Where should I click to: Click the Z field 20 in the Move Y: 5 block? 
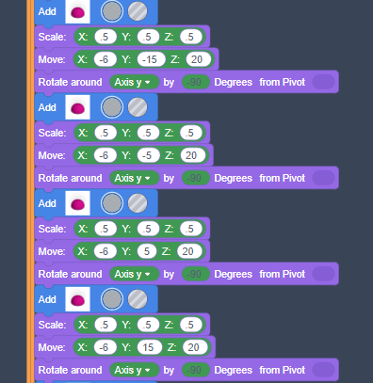tap(189, 251)
